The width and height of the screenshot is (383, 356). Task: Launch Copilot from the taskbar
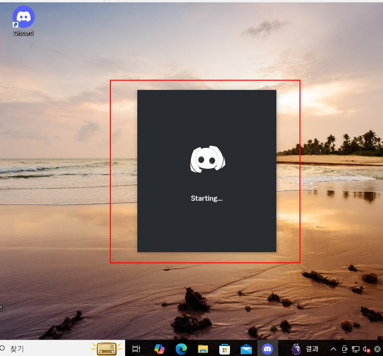pos(160,349)
